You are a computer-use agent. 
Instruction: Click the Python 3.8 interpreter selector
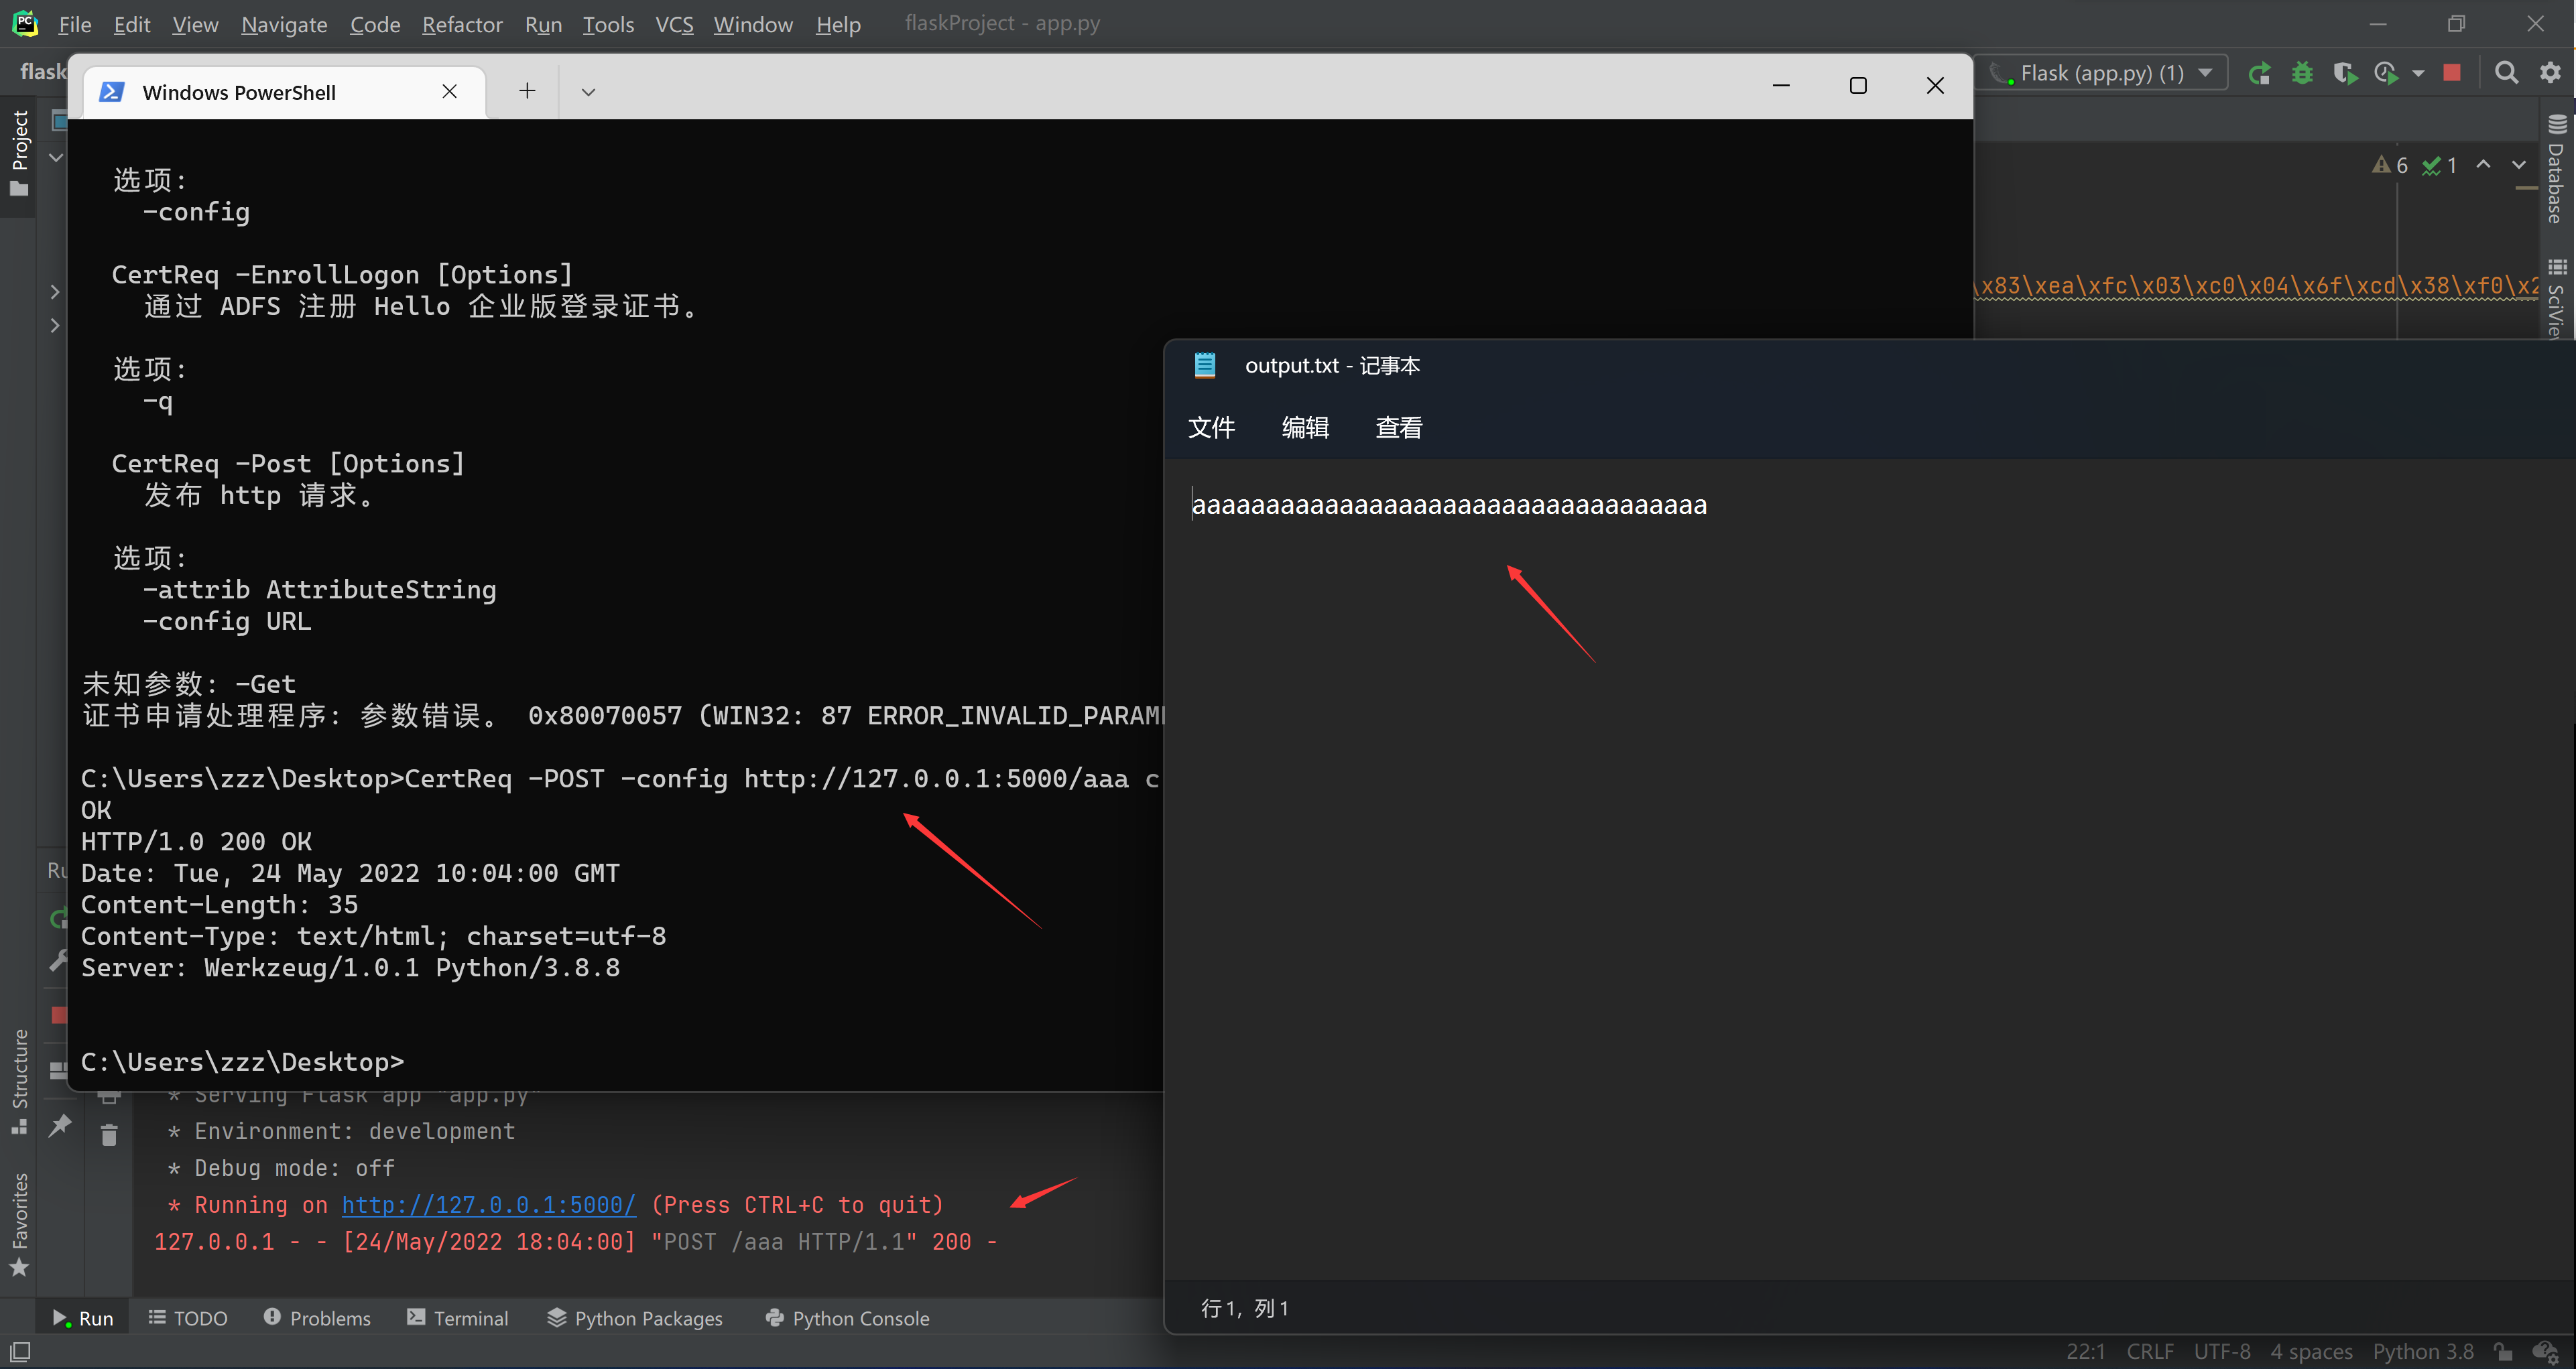pyautogui.click(x=2423, y=1352)
